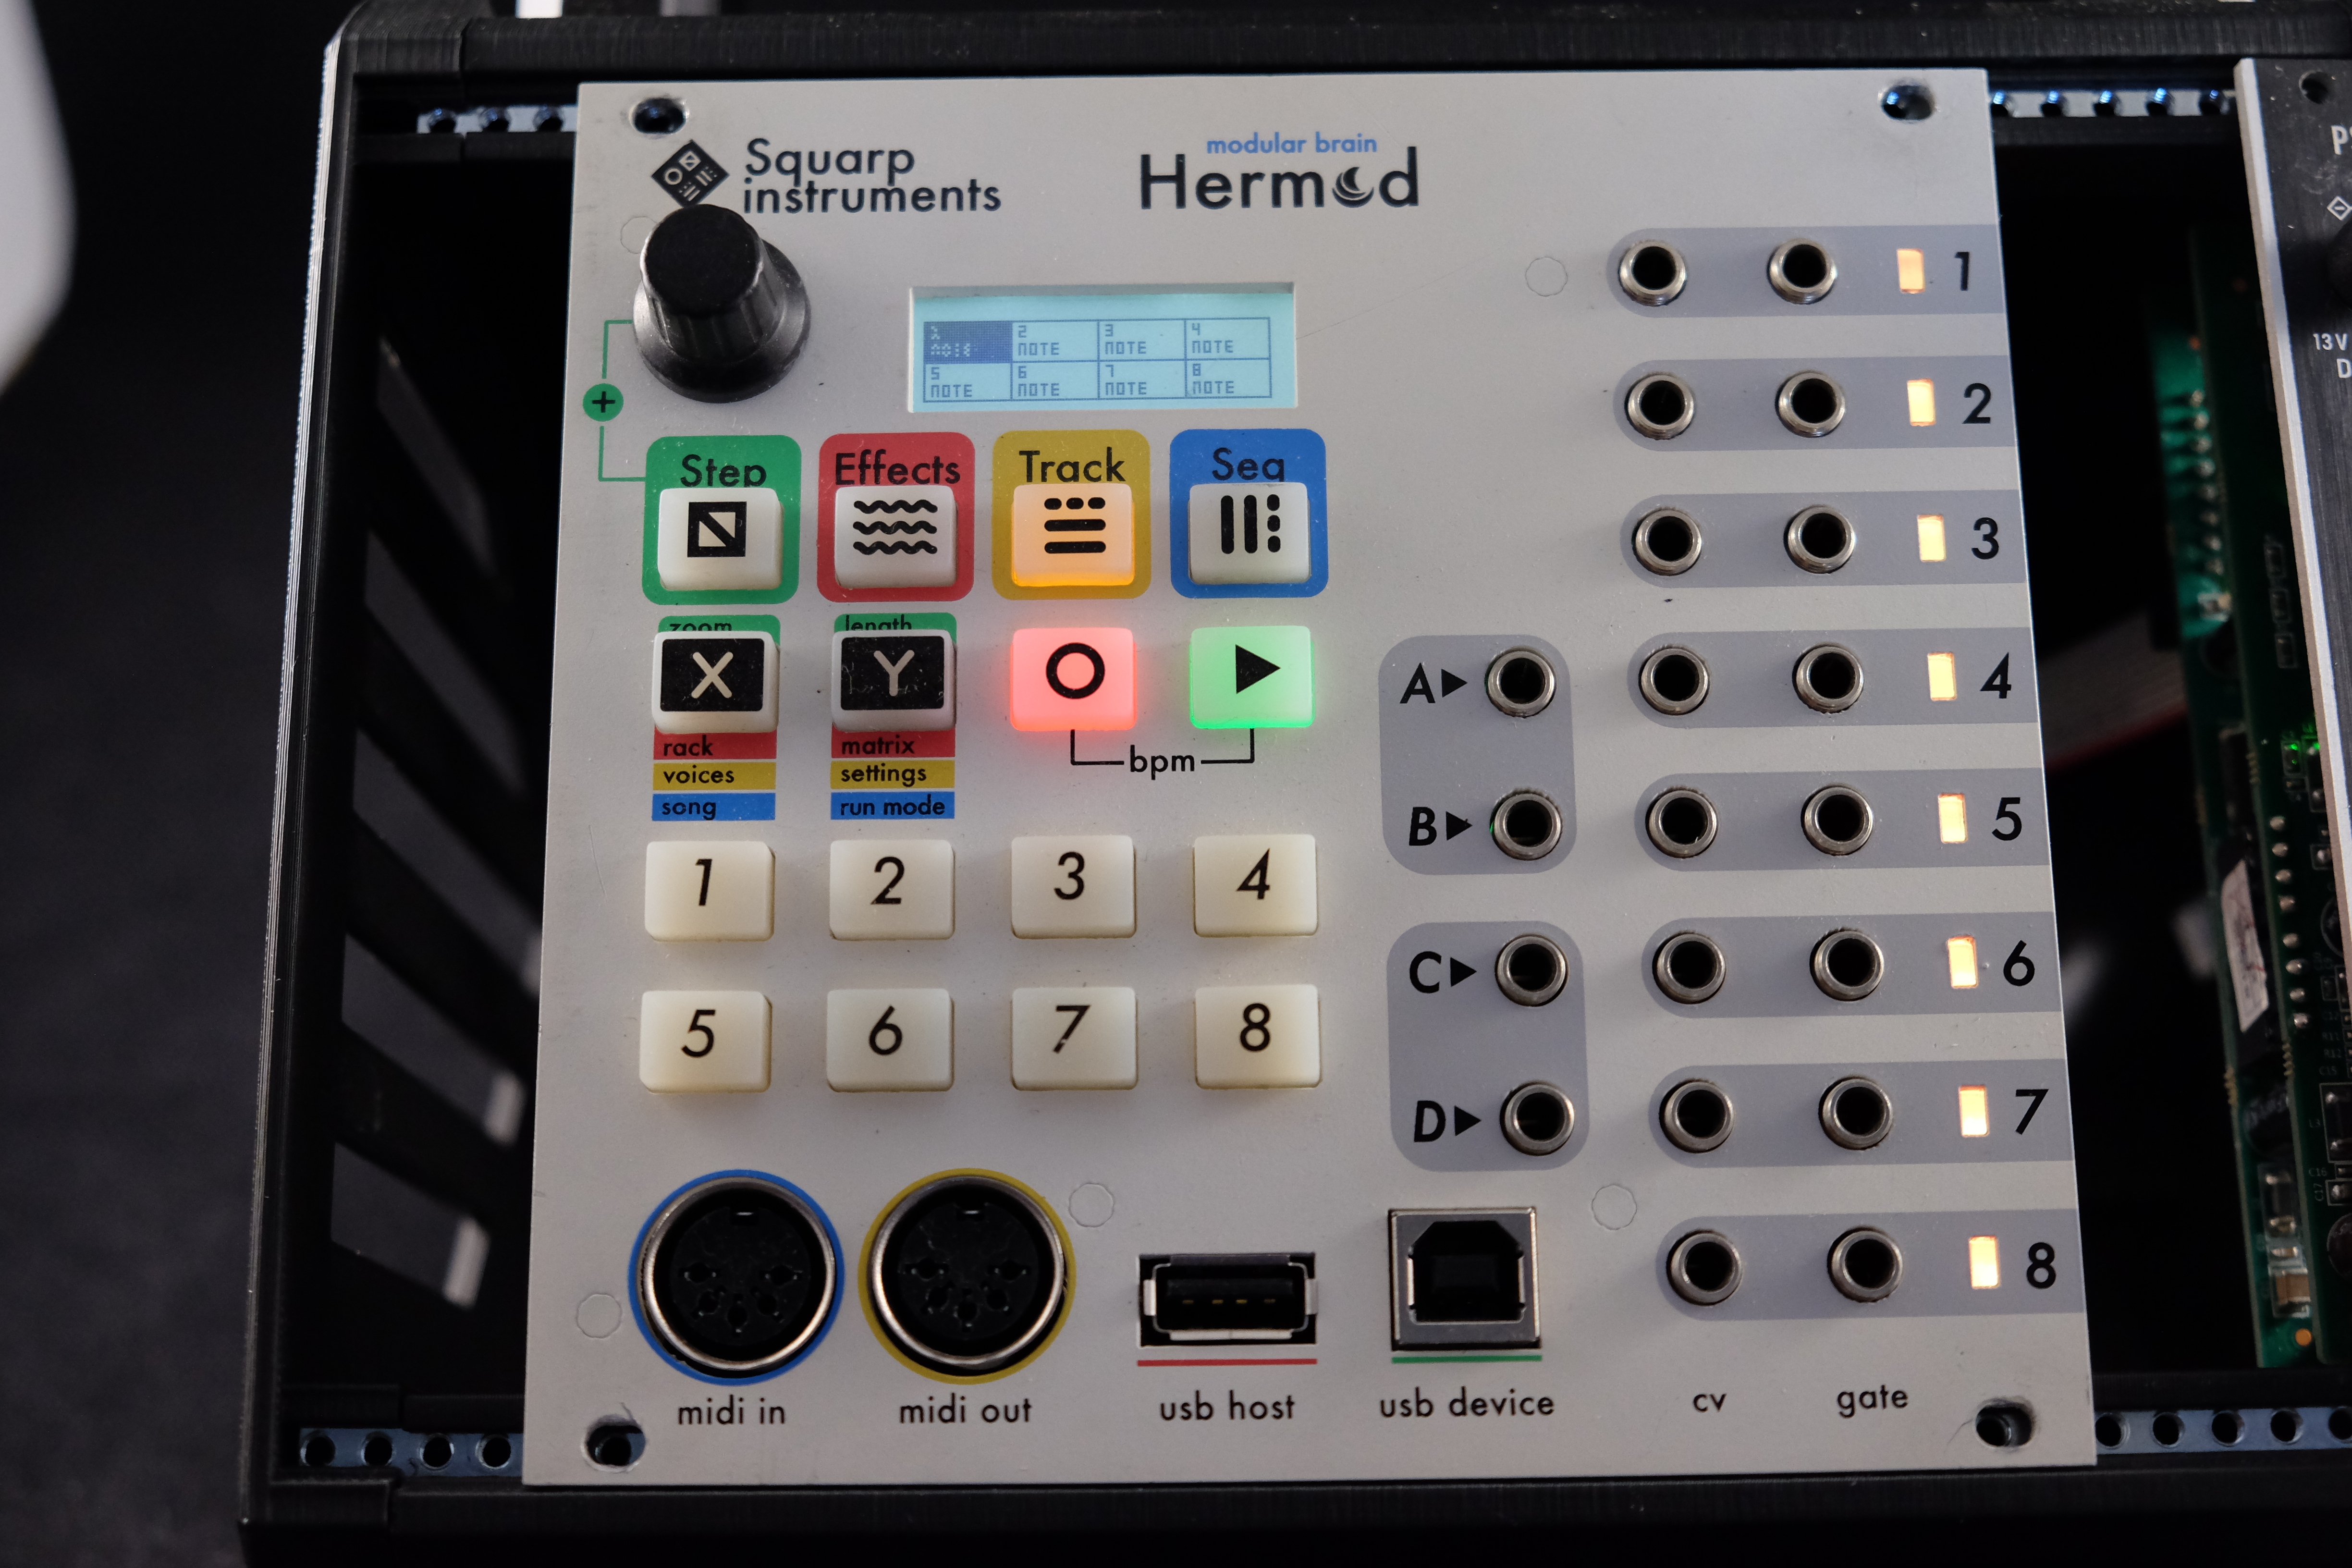Click the CV output jack for channel 2
Screen dimensions: 2352x1568
pyautogui.click(x=1660, y=405)
